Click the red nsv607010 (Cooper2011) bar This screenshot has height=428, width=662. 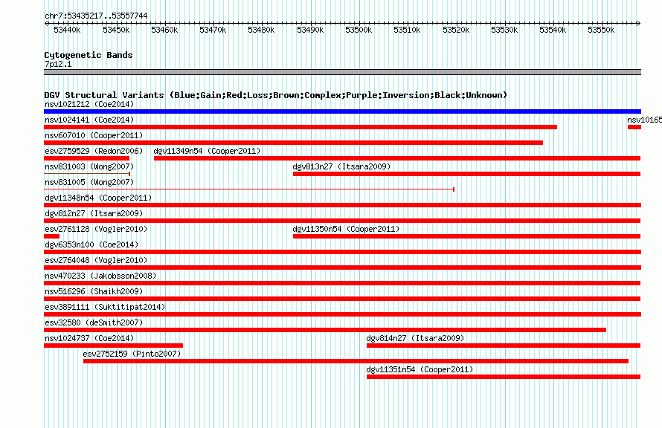coord(293,143)
